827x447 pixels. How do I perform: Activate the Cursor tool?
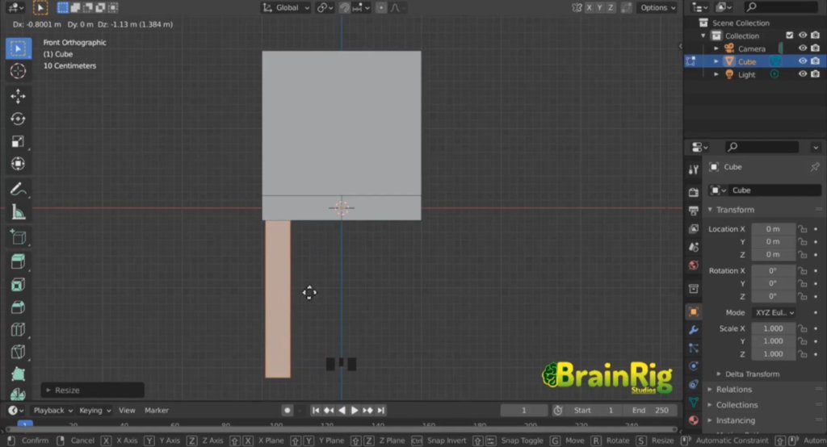[x=18, y=71]
